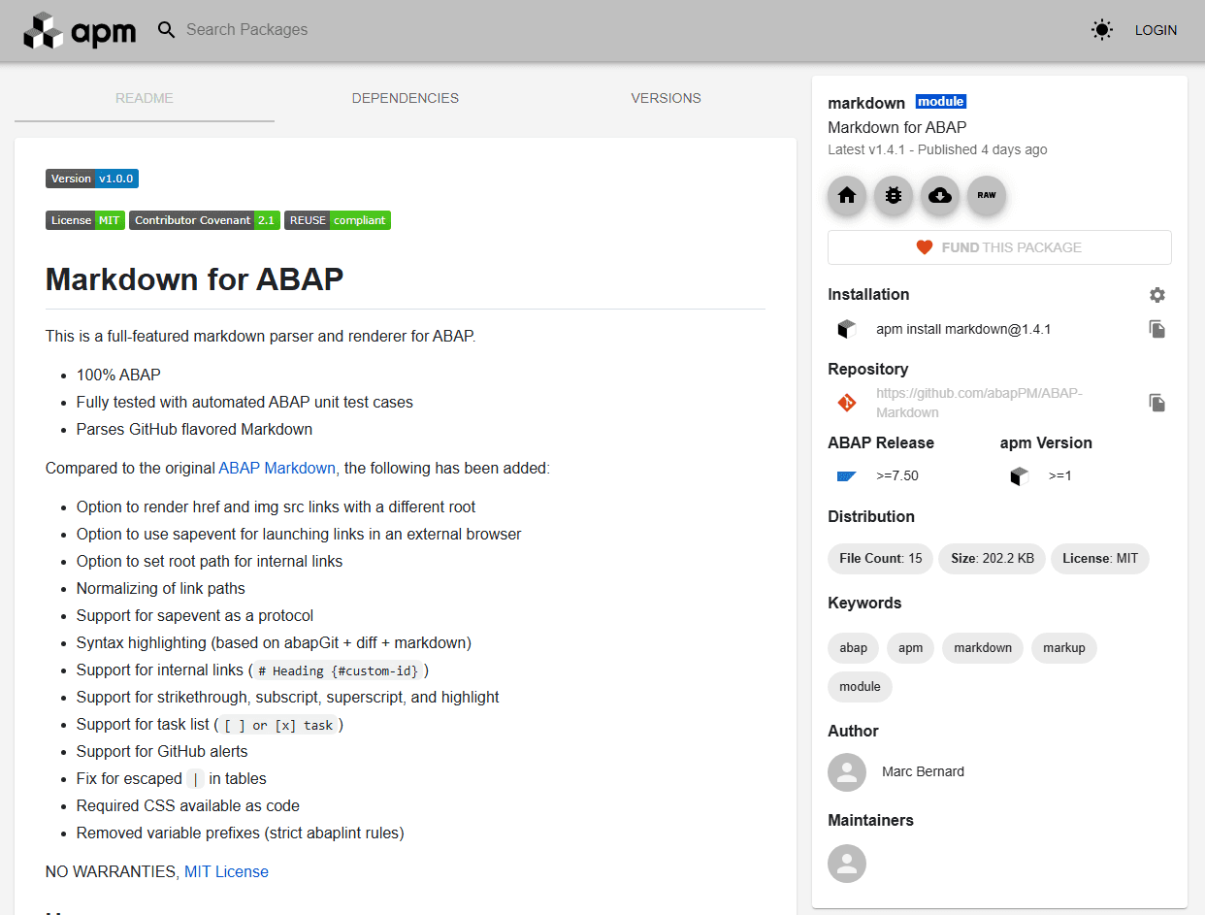Click the search magnifier icon
This screenshot has height=915, width=1205.
click(167, 30)
